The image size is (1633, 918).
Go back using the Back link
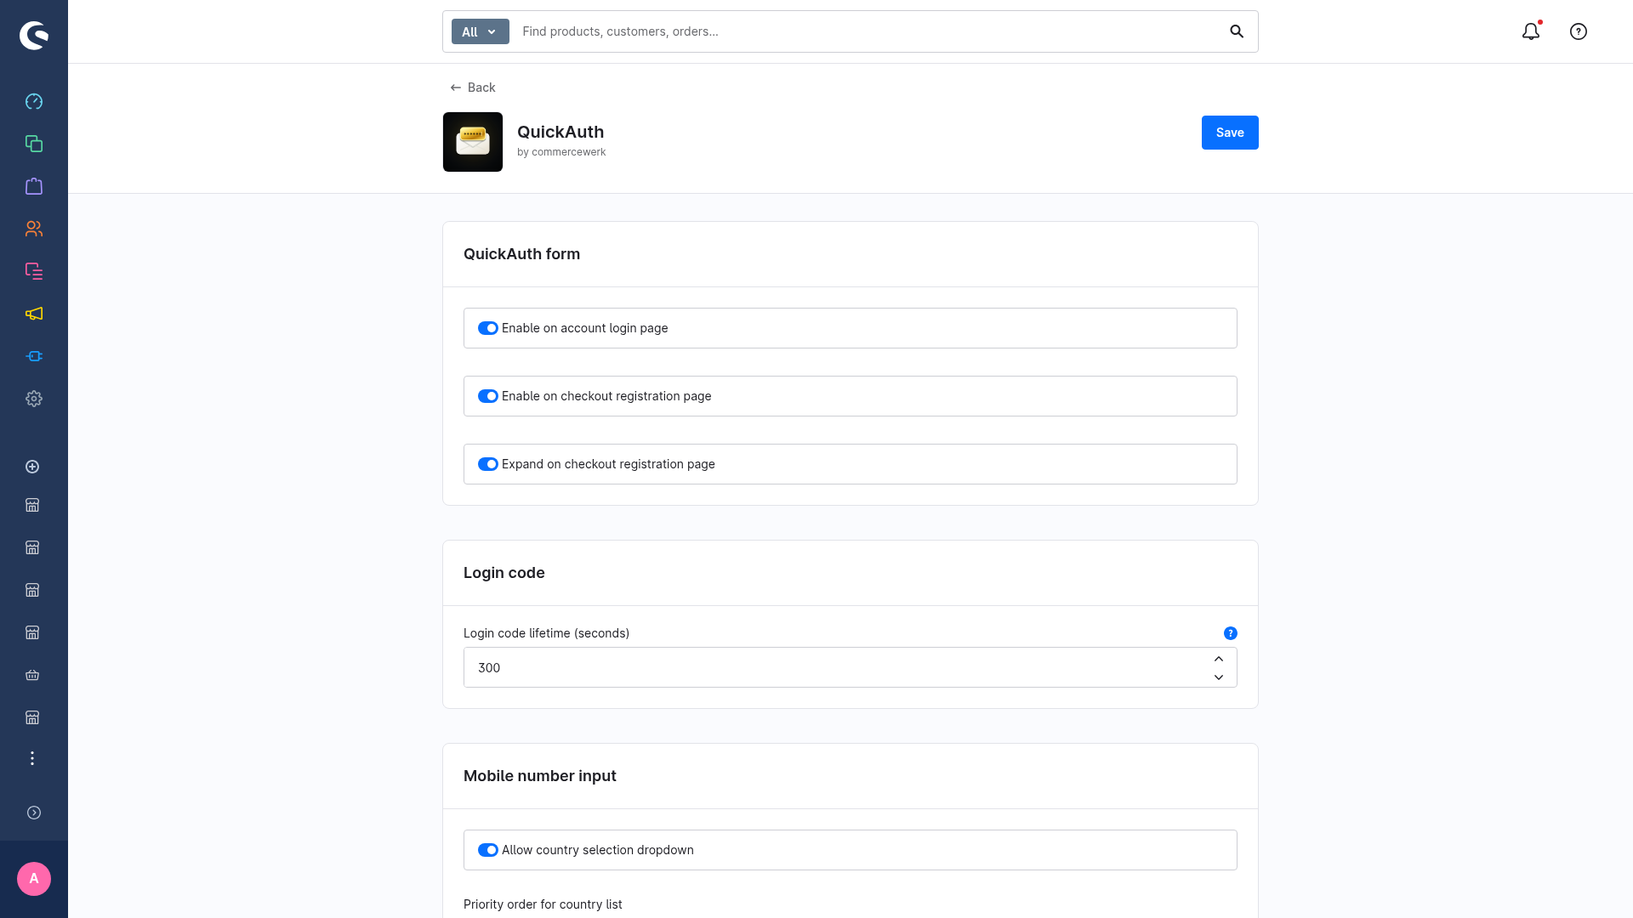click(x=473, y=88)
